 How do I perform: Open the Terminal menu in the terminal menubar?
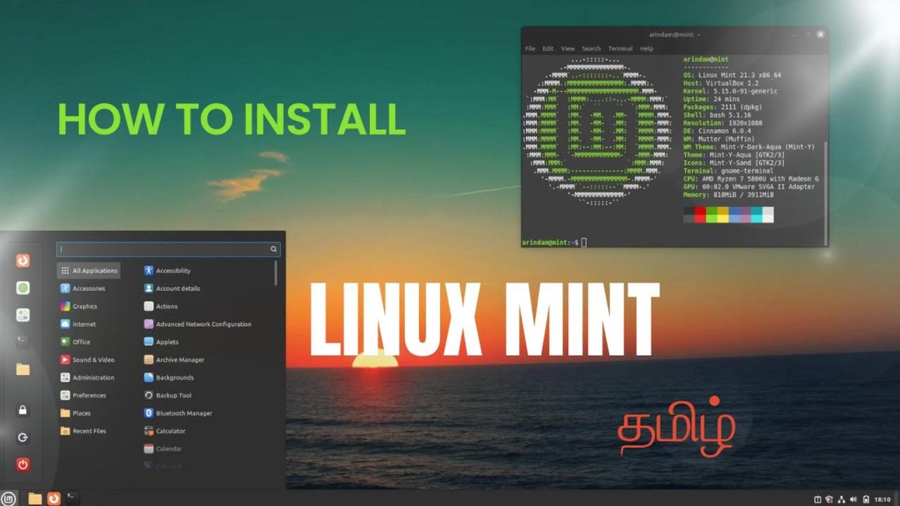[x=620, y=48]
